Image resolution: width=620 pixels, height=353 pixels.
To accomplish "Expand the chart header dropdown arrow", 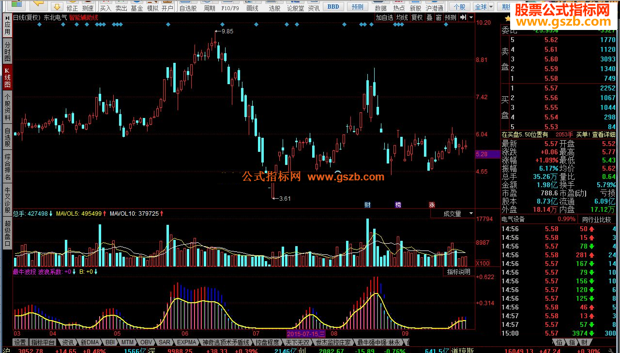I will [x=471, y=17].
